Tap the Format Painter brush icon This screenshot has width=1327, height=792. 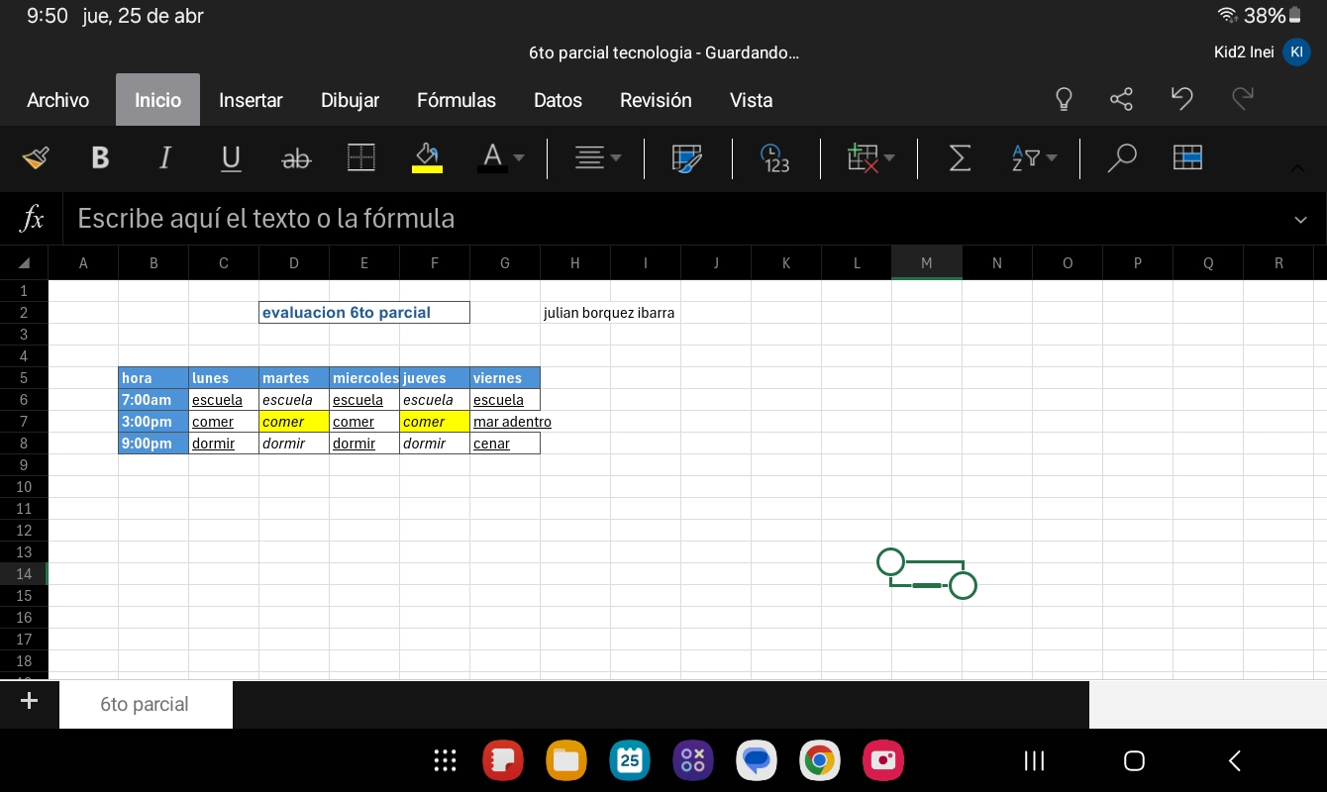[36, 158]
